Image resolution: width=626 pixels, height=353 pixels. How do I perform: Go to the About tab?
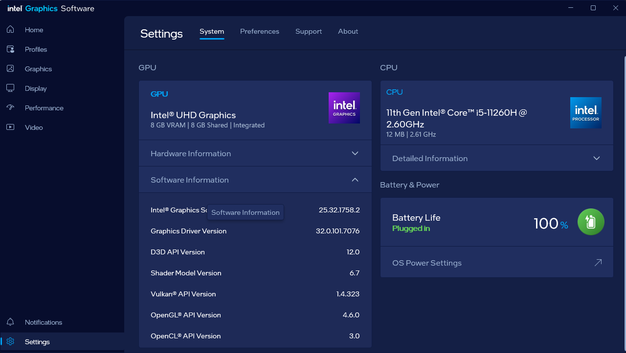pyautogui.click(x=348, y=31)
